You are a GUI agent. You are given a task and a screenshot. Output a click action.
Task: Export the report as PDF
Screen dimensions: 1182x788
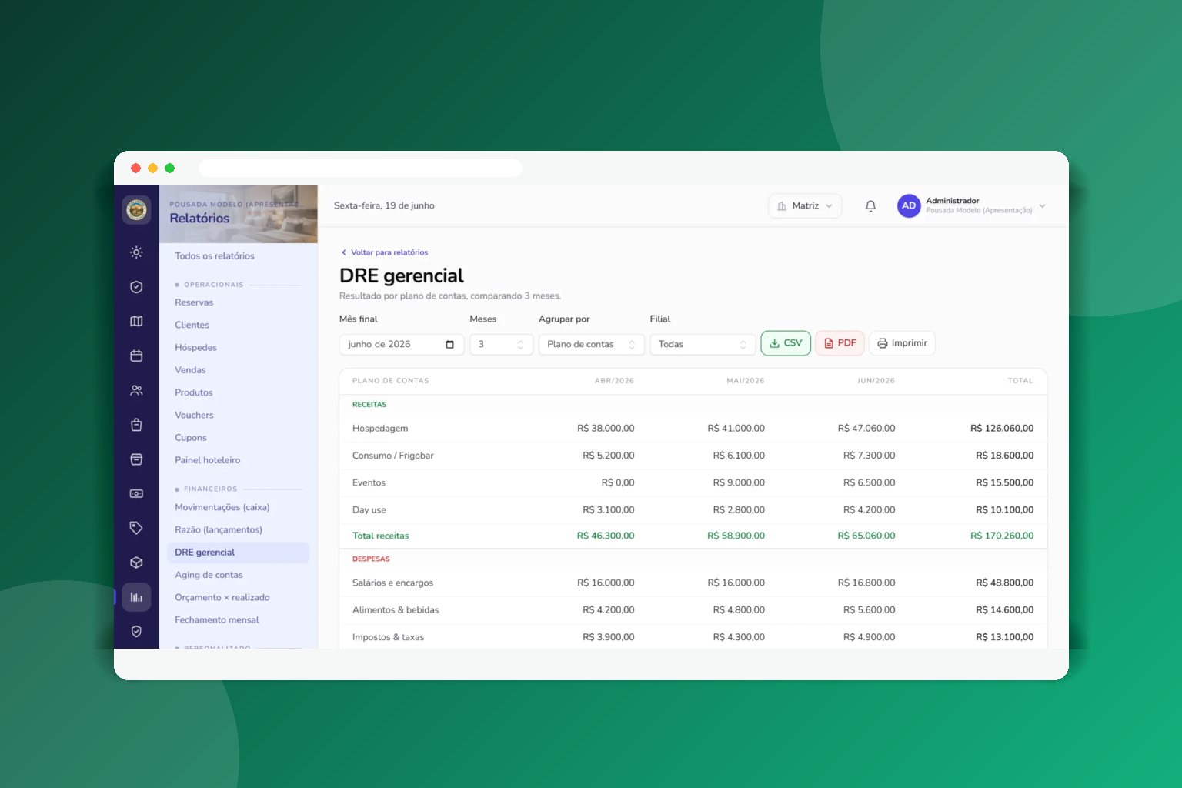pyautogui.click(x=840, y=343)
